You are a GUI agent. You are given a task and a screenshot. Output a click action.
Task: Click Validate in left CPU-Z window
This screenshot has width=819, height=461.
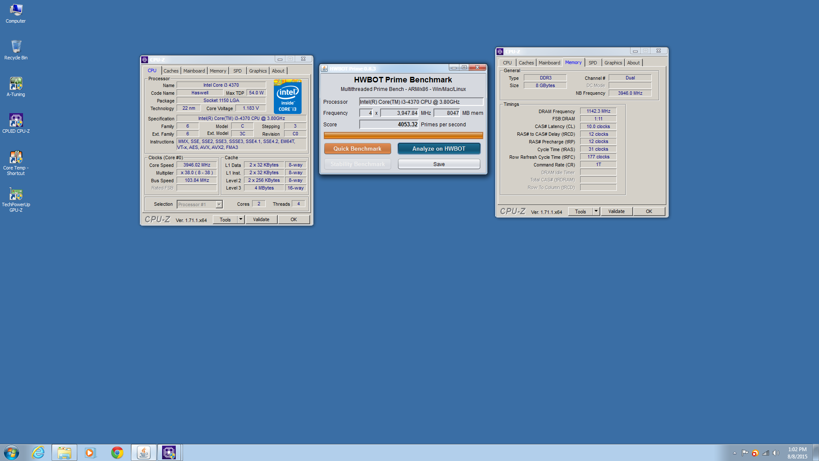[261, 219]
